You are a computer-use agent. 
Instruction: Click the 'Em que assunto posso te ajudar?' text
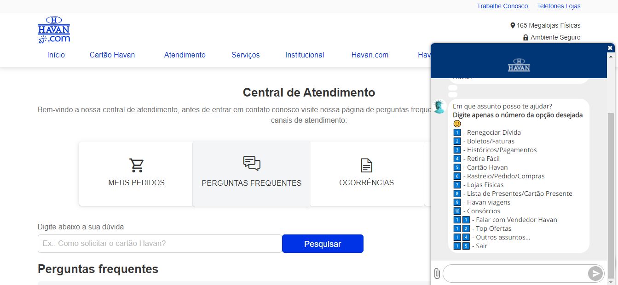click(x=502, y=106)
